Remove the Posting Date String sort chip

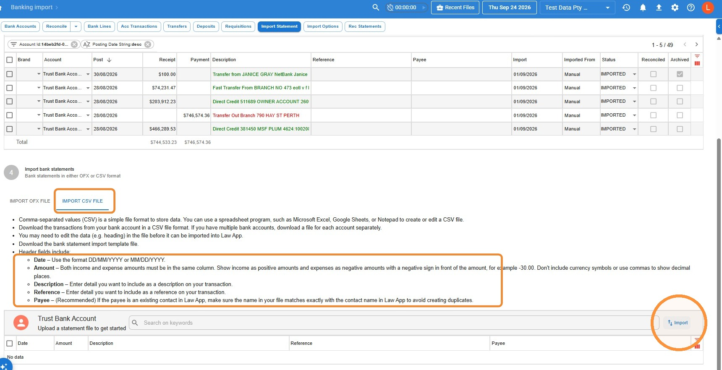(x=148, y=44)
